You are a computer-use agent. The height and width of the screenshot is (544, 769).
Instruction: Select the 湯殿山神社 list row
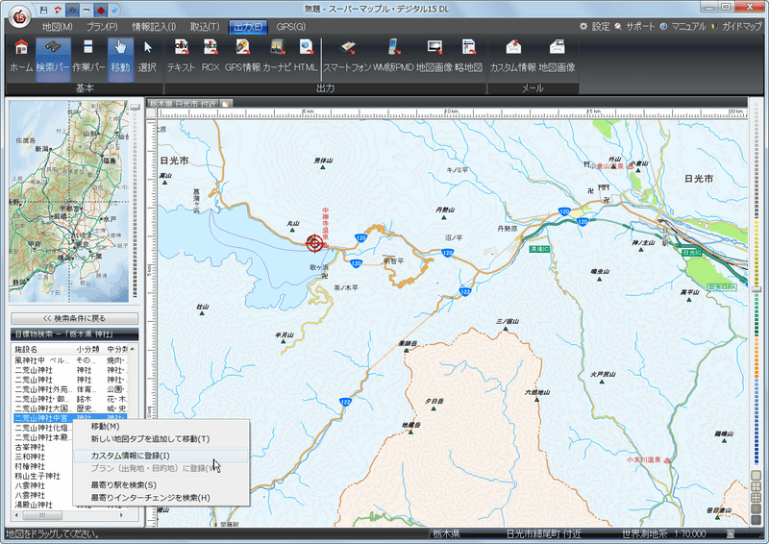[43, 505]
